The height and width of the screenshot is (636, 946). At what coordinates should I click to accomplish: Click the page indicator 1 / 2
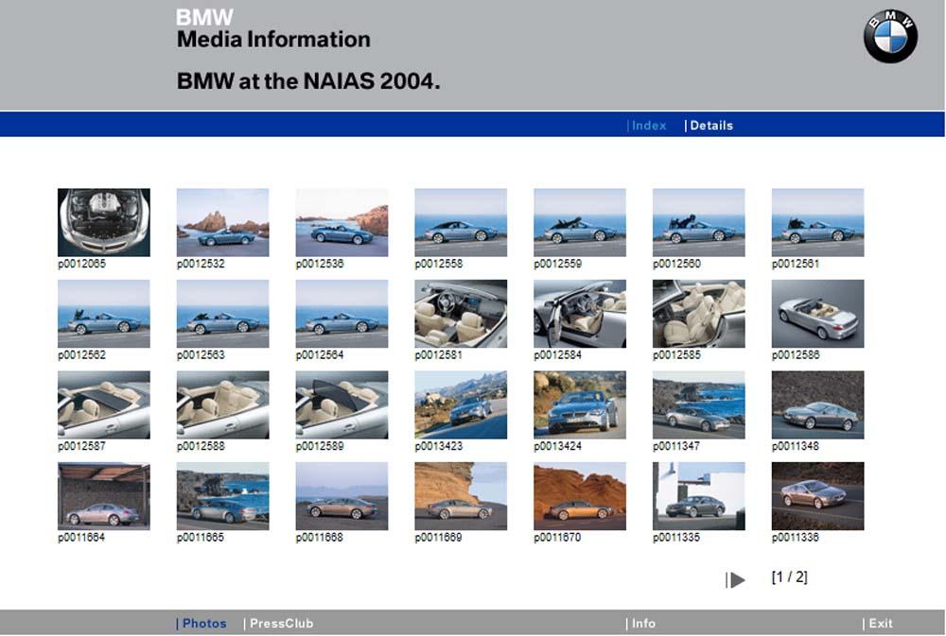pos(789,576)
